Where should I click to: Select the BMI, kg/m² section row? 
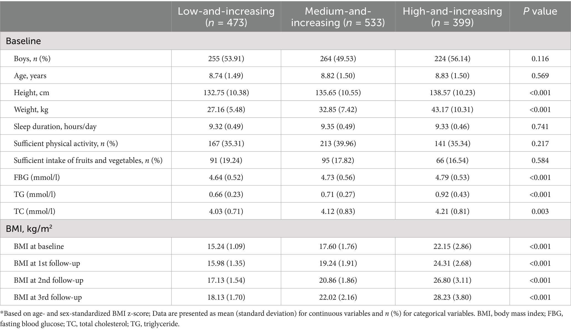tap(29, 229)
